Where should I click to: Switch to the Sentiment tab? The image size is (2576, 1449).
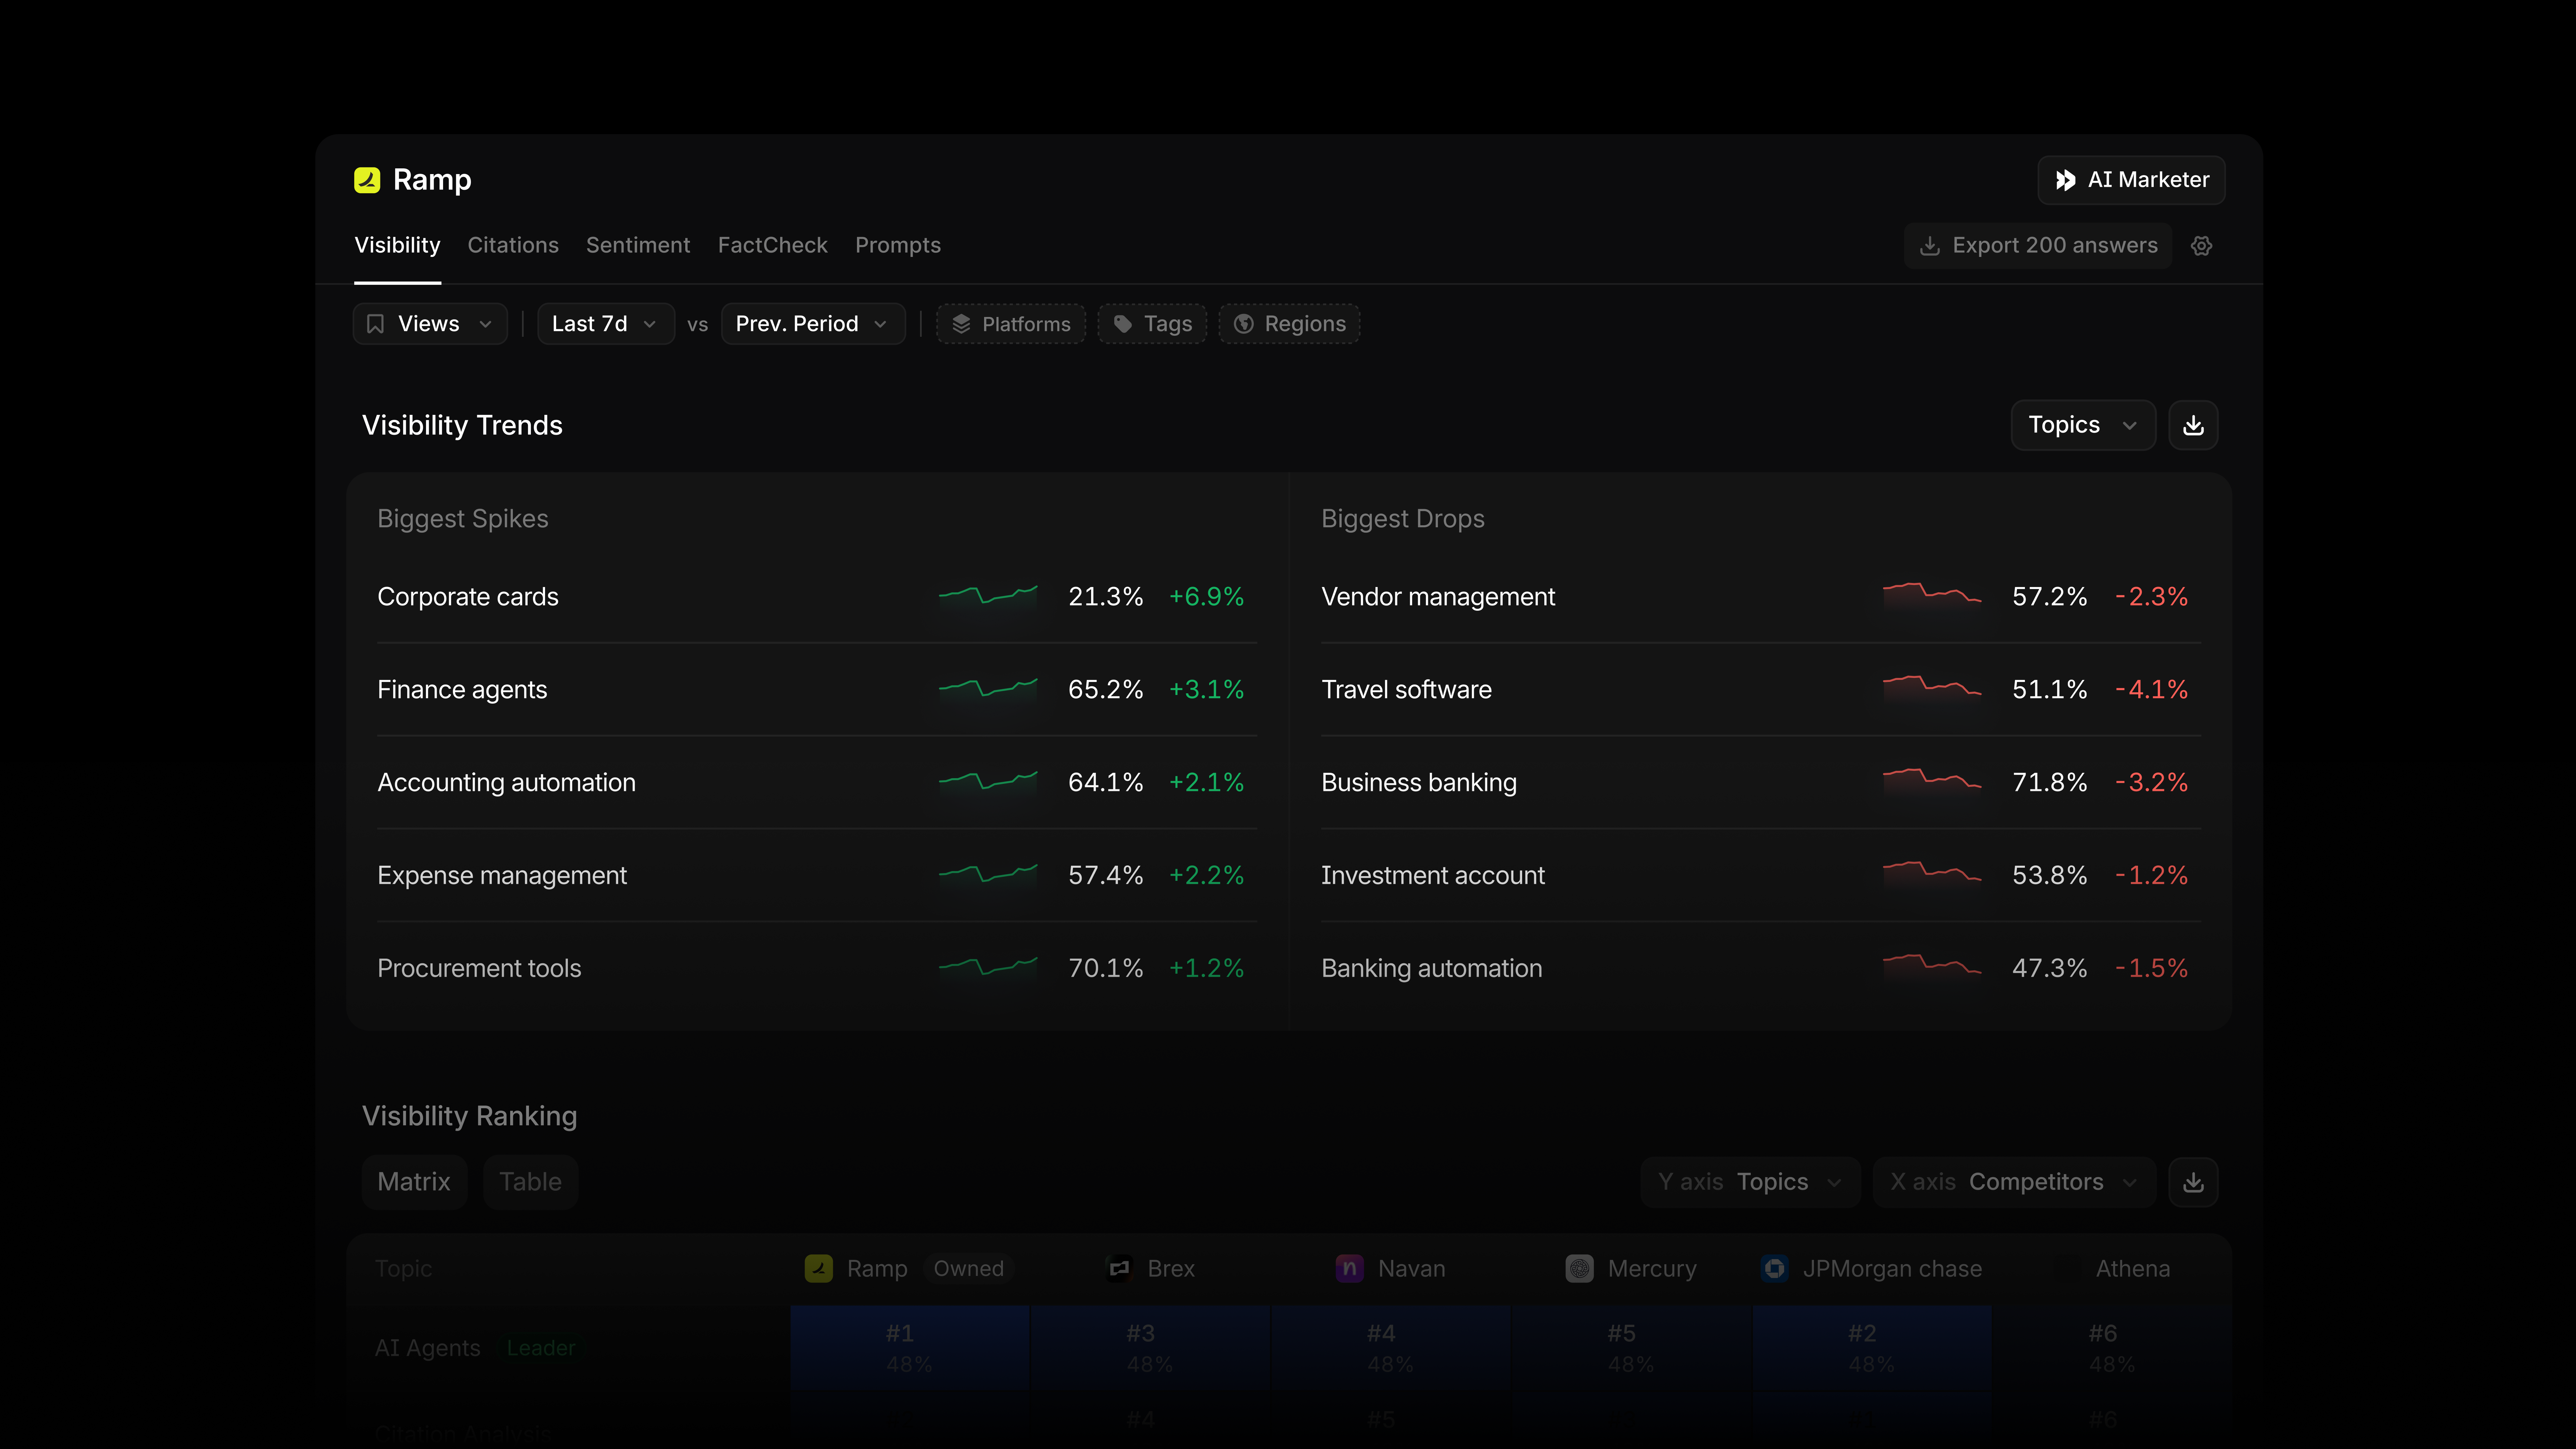(638, 245)
